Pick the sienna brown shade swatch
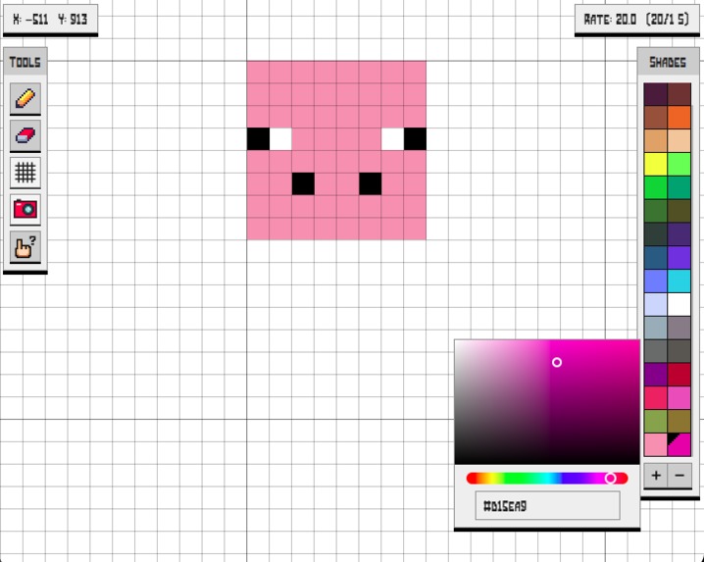The height and width of the screenshot is (562, 704). [x=656, y=118]
